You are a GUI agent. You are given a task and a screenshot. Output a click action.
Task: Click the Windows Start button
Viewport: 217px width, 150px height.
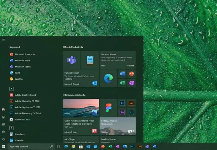pos(3,146)
